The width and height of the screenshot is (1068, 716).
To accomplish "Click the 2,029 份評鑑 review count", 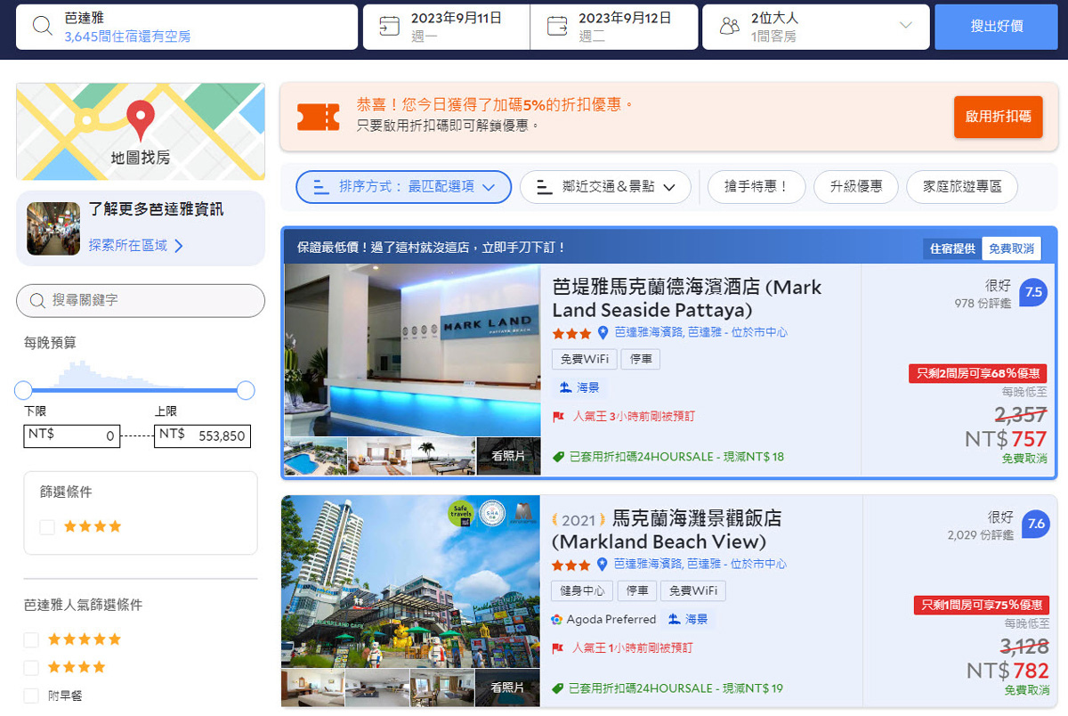I will [980, 535].
